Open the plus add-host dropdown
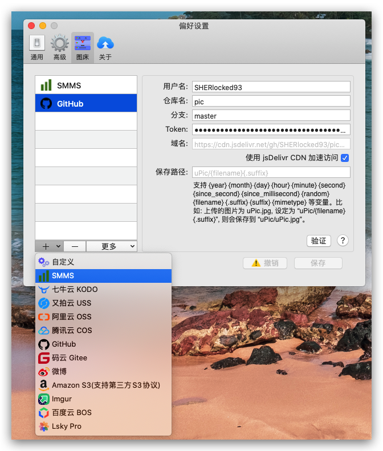Screen dimensions: 383x451 point(50,246)
